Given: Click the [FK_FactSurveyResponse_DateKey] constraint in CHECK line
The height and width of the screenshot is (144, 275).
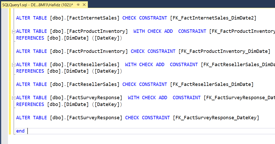Looking at the screenshot, I should (216, 118).
